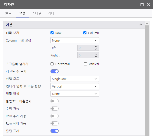Click the 디자인 title text

[9, 5]
